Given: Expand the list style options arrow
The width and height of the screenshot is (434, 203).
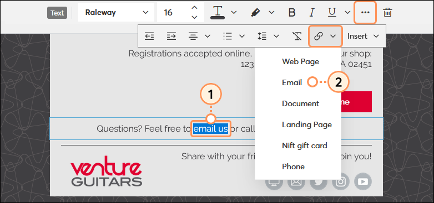Looking at the screenshot, I should (x=242, y=36).
